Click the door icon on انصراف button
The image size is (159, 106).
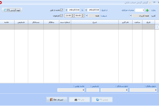51,100
